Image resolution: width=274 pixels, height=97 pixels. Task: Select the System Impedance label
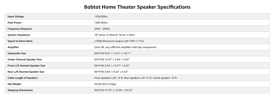tap(19, 35)
